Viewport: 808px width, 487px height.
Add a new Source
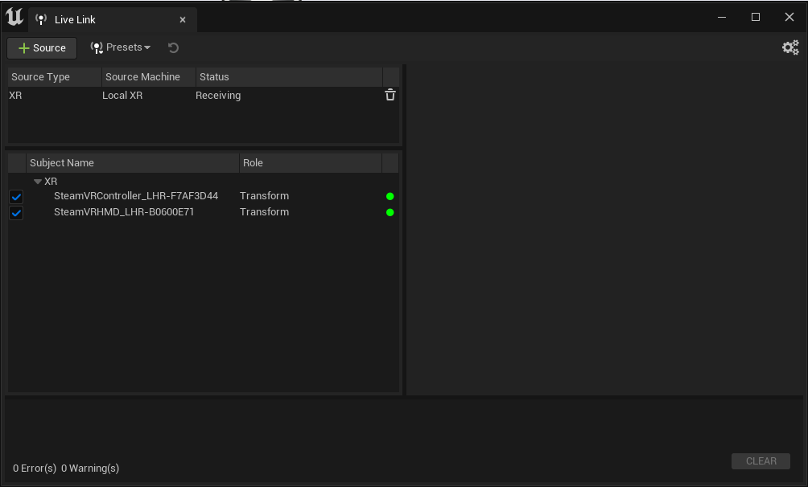tap(42, 48)
